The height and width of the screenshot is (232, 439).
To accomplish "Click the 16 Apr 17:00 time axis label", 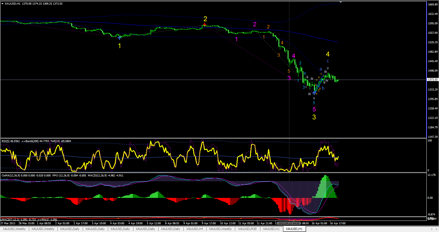I will coord(338,223).
